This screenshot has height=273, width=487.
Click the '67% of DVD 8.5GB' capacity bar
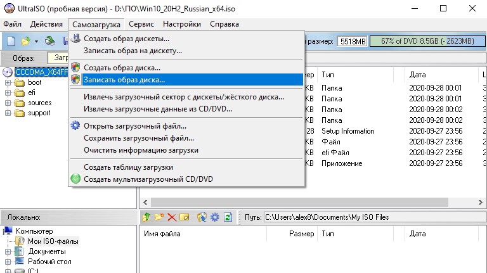tap(427, 41)
